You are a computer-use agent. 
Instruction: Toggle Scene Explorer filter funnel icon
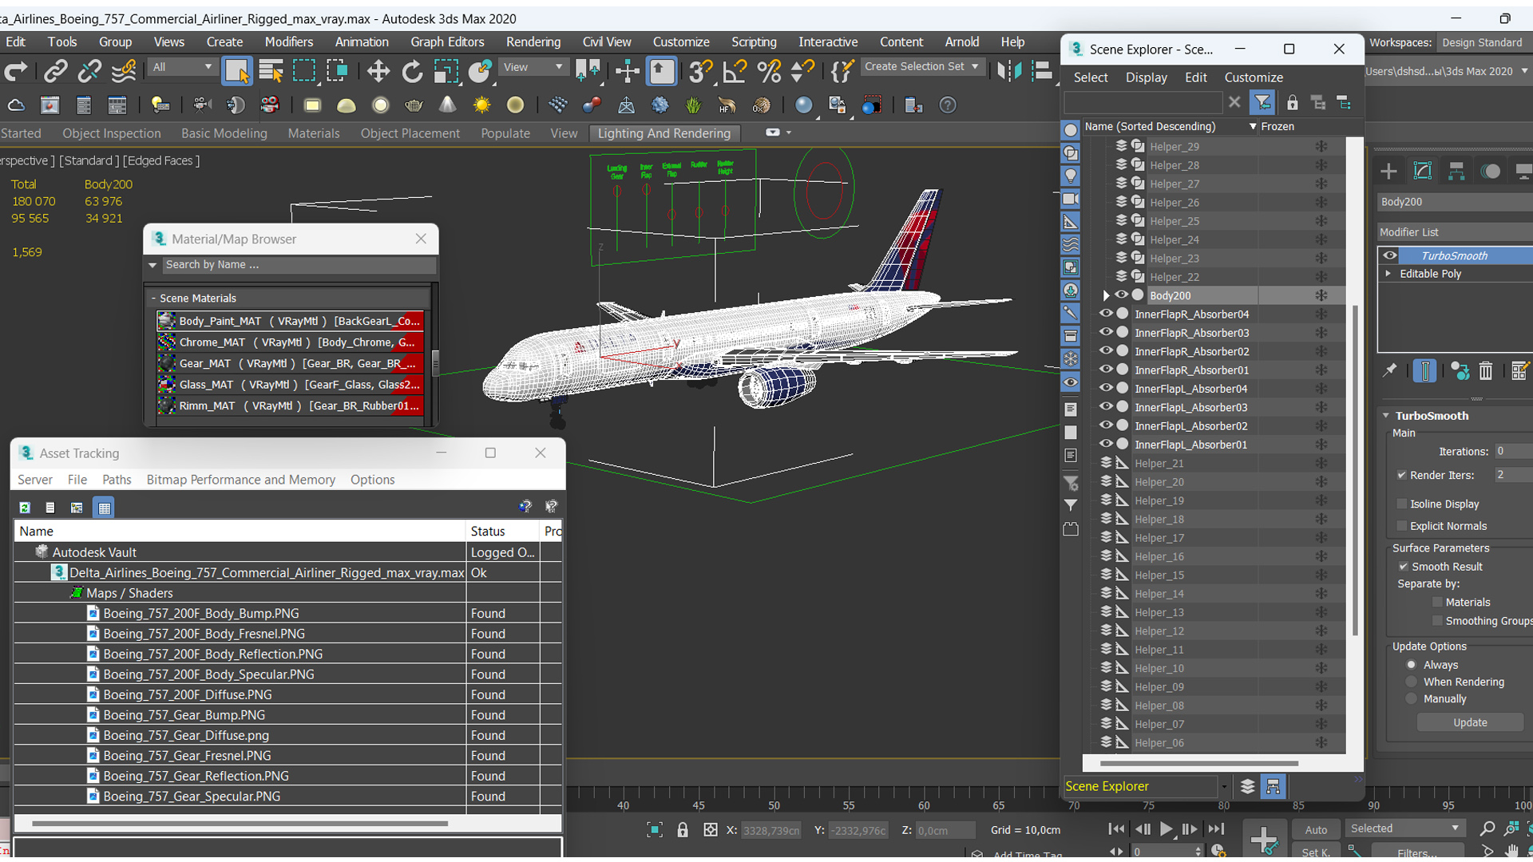click(1262, 103)
